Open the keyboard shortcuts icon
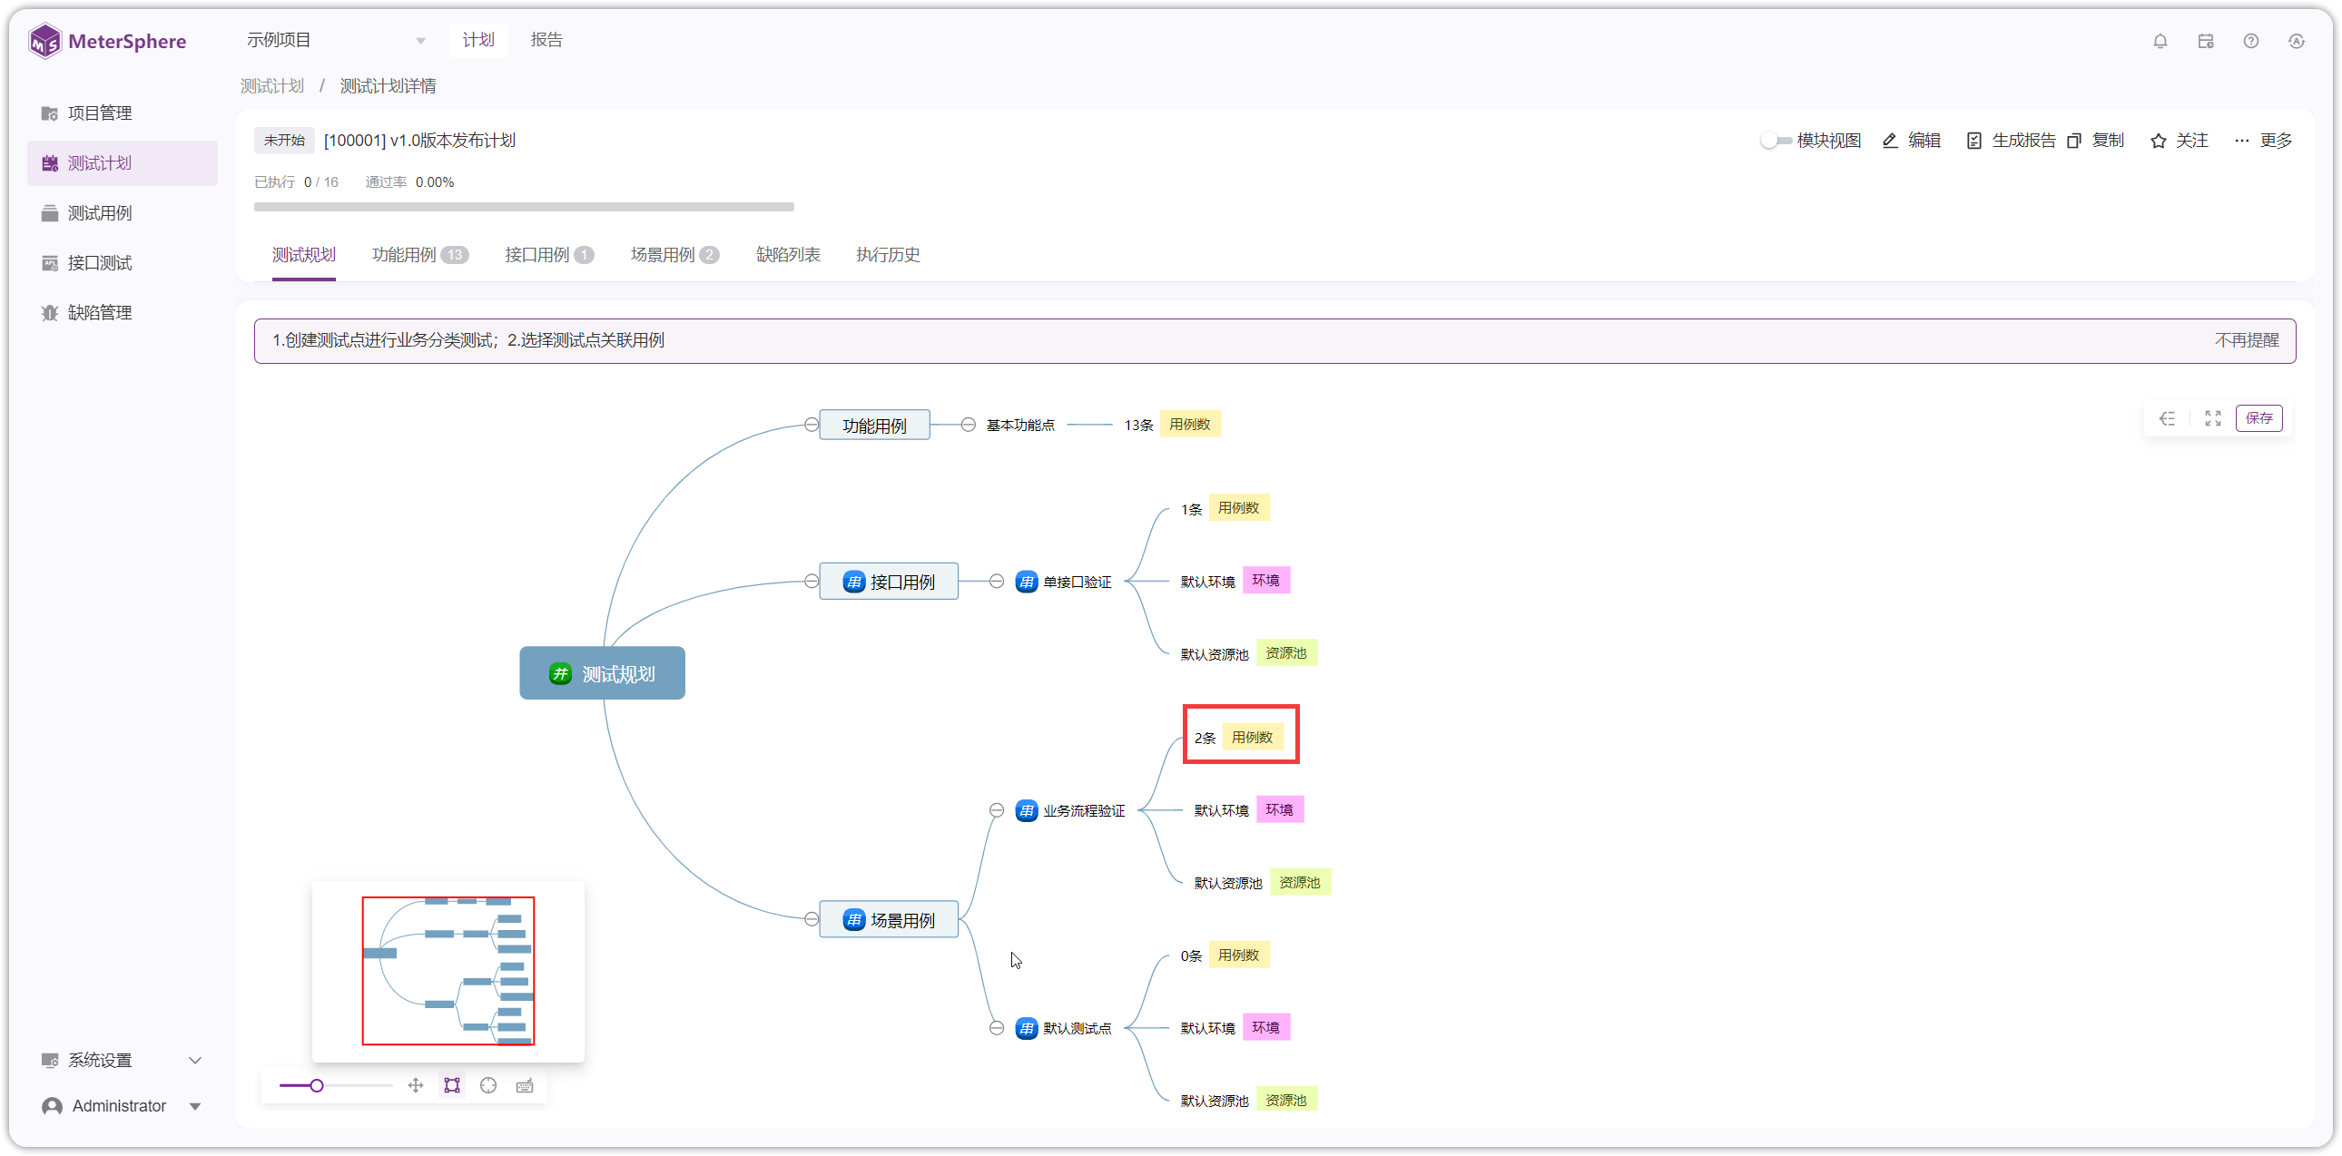This screenshot has width=2342, height=1156. point(525,1085)
